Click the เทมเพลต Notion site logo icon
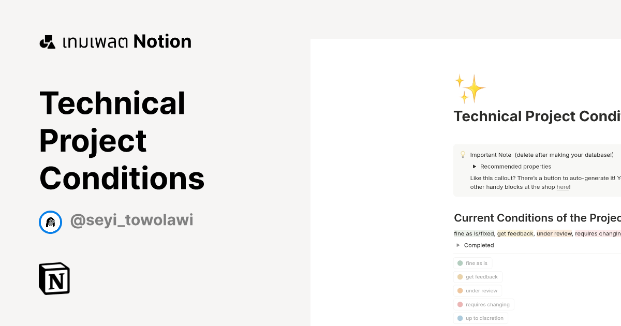Screen dimensions: 621x326 [x=47, y=41]
